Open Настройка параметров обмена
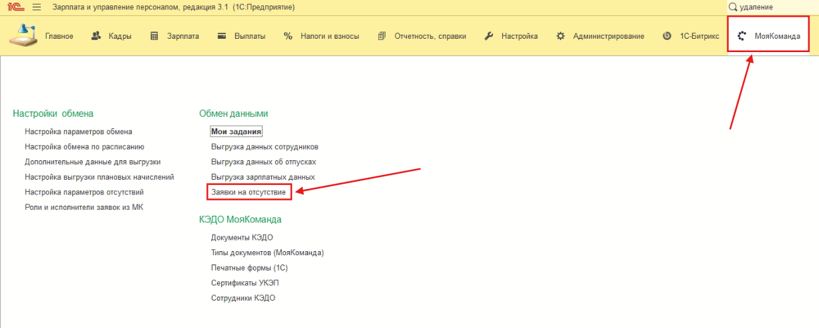 (78, 132)
